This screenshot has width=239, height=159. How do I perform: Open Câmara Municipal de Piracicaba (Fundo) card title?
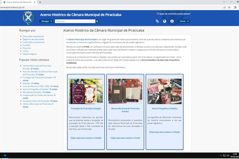(x=125, y=110)
